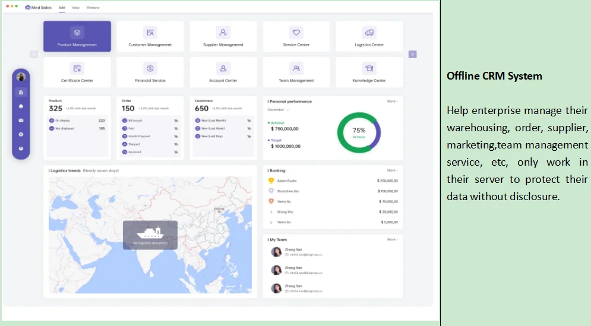Open settings via sidebar gear icon

[21, 134]
